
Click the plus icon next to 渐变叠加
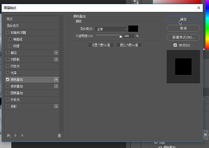pos(56,86)
